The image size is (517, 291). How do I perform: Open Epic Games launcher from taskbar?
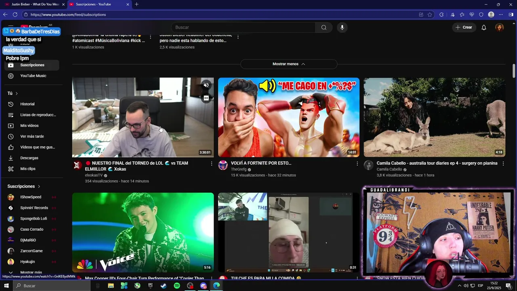pyautogui.click(x=150, y=286)
